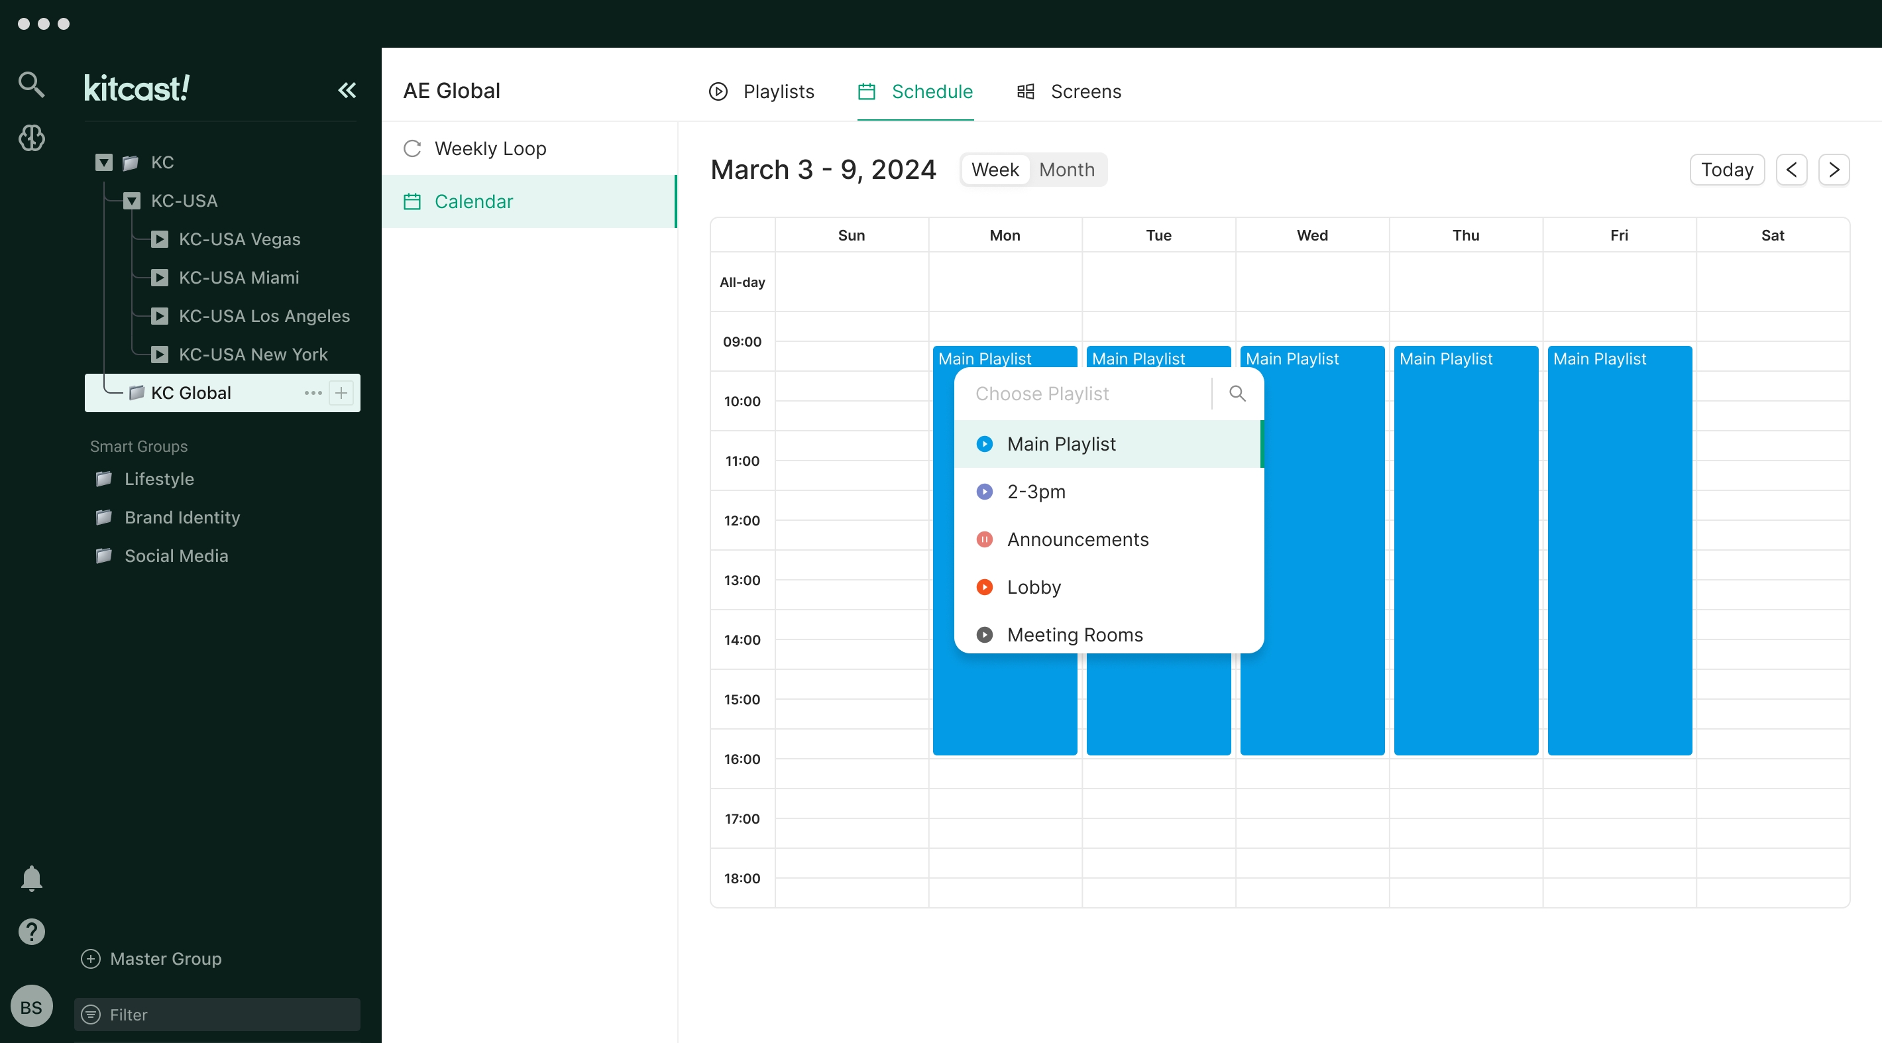Choose the orange Lobby playlist option

pyautogui.click(x=1033, y=587)
